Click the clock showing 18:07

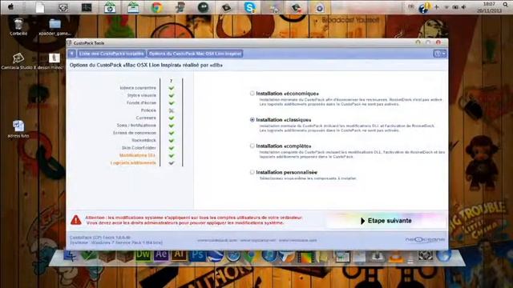coord(489,4)
